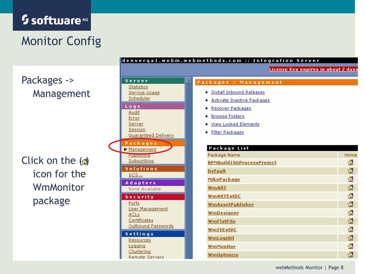
Task: Click the Security section header
Action: click(x=153, y=197)
